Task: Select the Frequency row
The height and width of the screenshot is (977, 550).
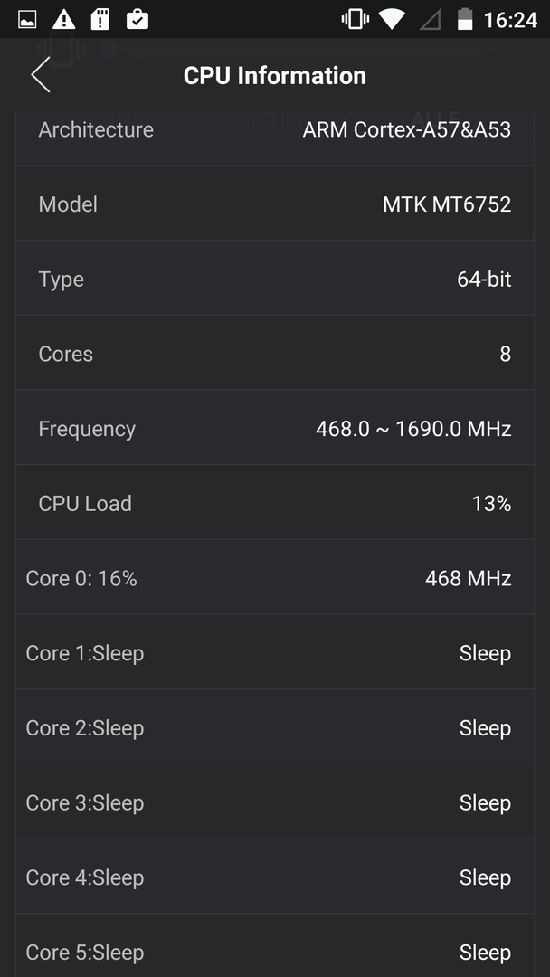Action: pyautogui.click(x=275, y=427)
